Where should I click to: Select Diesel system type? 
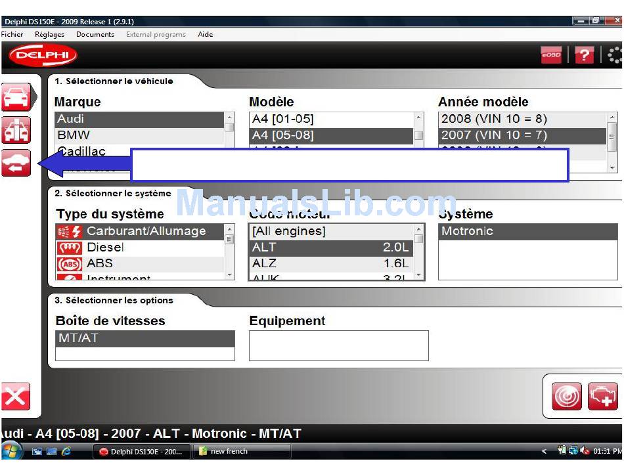(x=140, y=248)
